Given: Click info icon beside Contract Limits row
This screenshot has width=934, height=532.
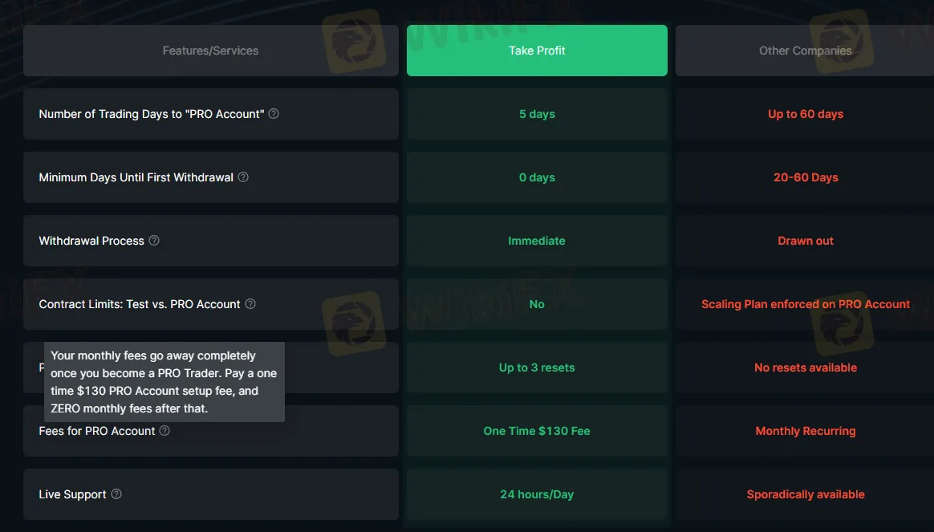Looking at the screenshot, I should pos(250,304).
